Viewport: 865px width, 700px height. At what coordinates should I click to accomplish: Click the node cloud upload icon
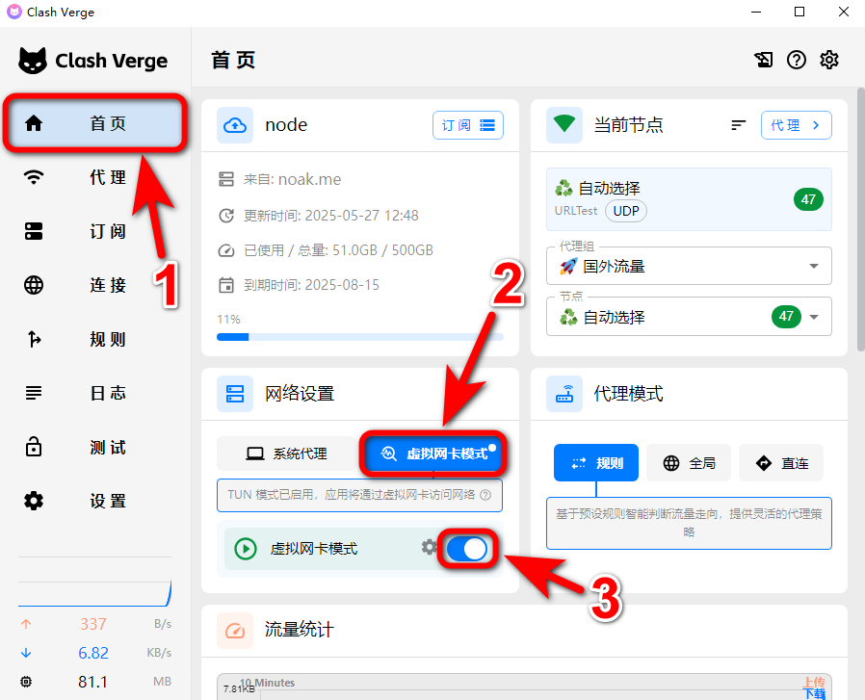coord(236,125)
